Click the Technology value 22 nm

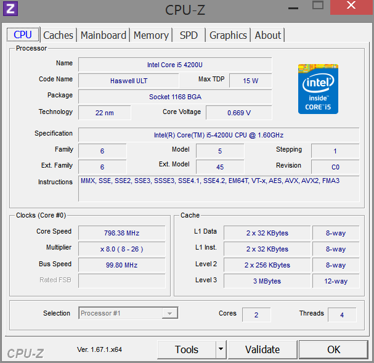pyautogui.click(x=105, y=113)
